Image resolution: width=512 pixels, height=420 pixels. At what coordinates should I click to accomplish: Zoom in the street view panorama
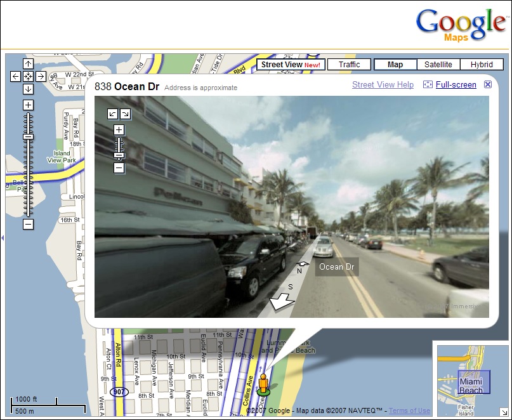(119, 129)
